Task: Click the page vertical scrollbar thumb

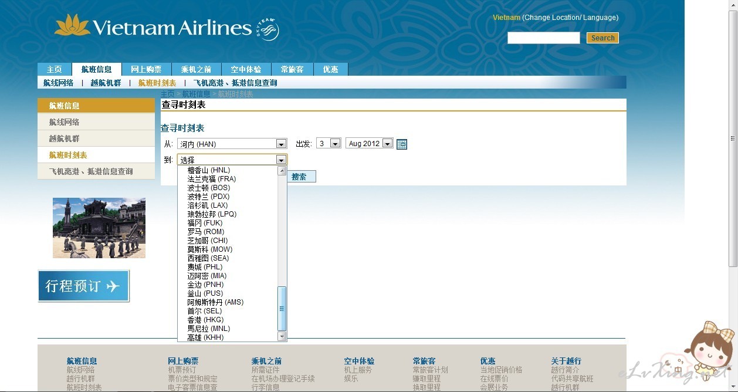Action: [x=733, y=138]
